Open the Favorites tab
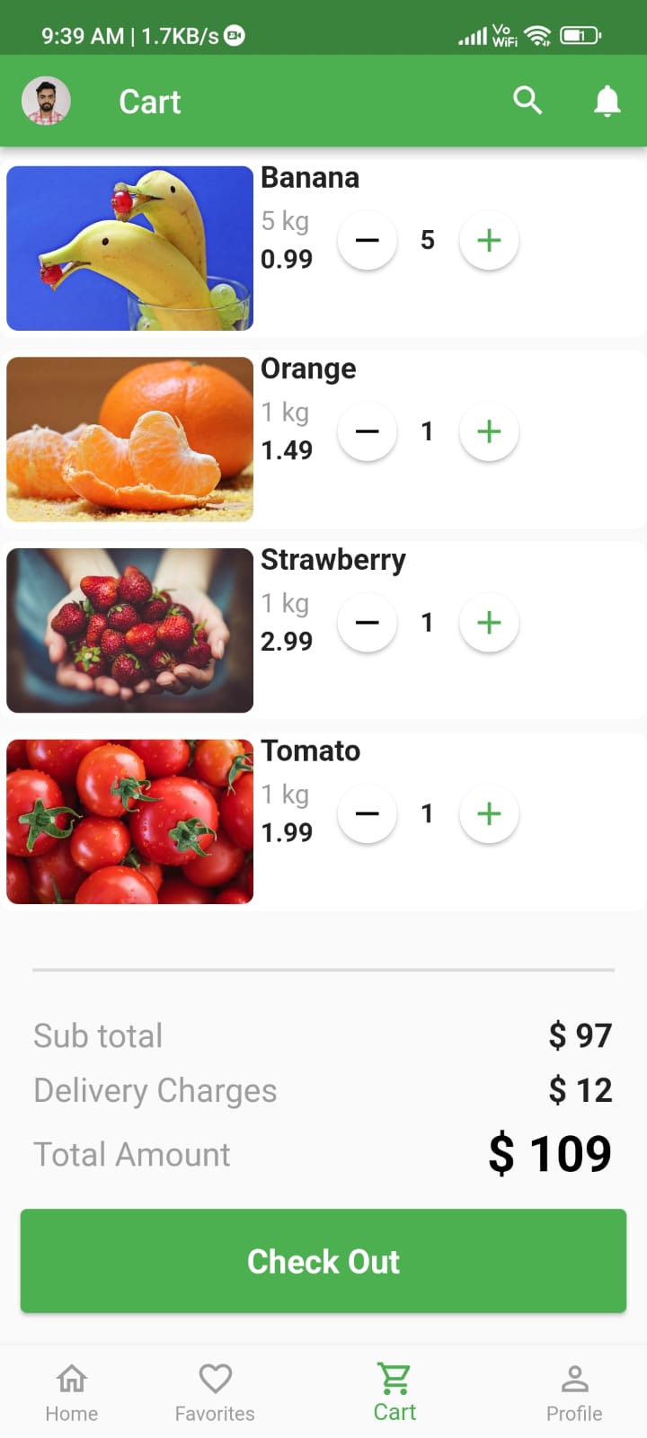This screenshot has width=647, height=1438. [x=215, y=1392]
